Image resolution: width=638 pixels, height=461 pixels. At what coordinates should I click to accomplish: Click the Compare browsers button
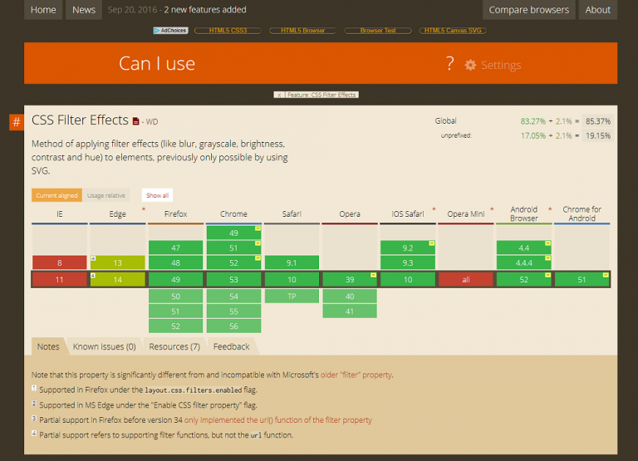[528, 10]
